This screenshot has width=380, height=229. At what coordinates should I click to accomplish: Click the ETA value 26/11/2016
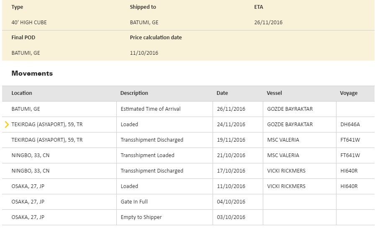[x=268, y=23]
